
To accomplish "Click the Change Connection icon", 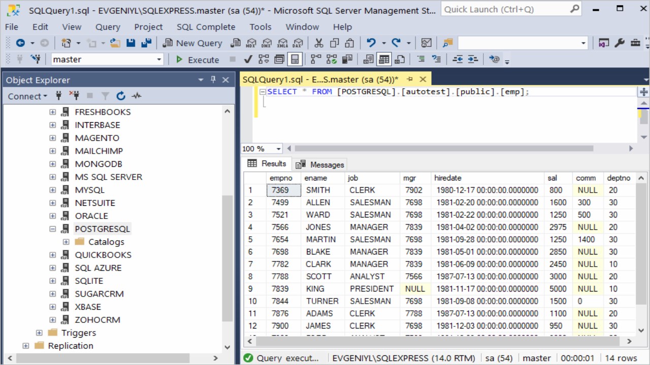I will [x=36, y=59].
